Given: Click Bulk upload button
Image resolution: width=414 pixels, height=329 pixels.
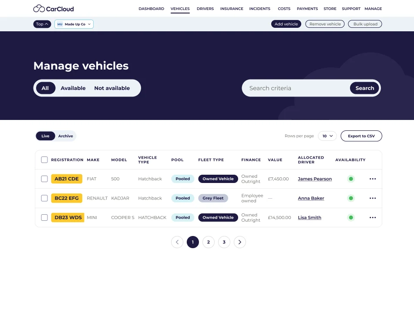Looking at the screenshot, I should (x=365, y=24).
